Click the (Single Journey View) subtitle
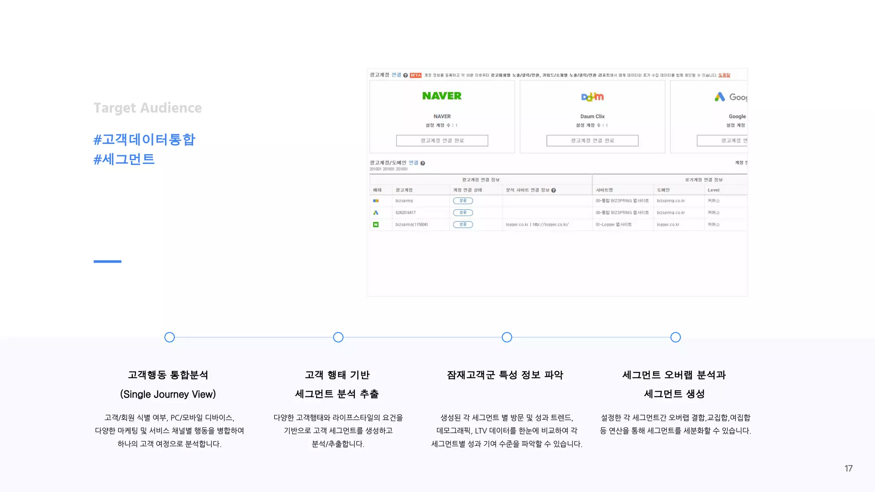Viewport: 875px width, 492px height. (x=168, y=394)
